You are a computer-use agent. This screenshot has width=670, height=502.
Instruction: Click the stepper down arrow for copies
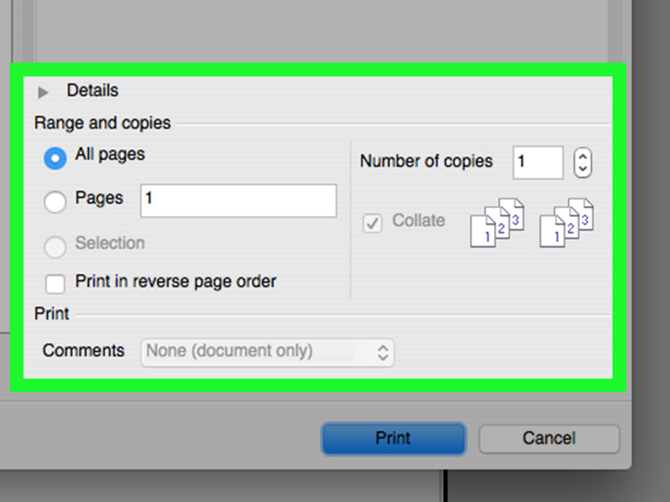[x=582, y=170]
